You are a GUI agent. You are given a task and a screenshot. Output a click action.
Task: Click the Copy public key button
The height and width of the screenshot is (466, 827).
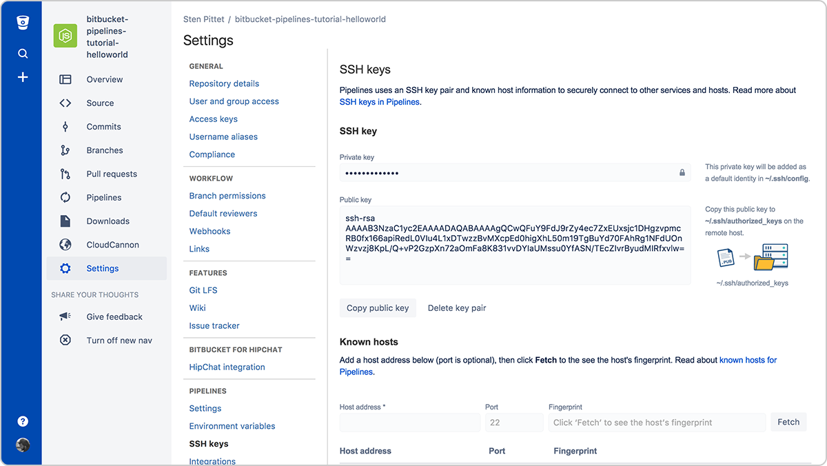pos(378,308)
